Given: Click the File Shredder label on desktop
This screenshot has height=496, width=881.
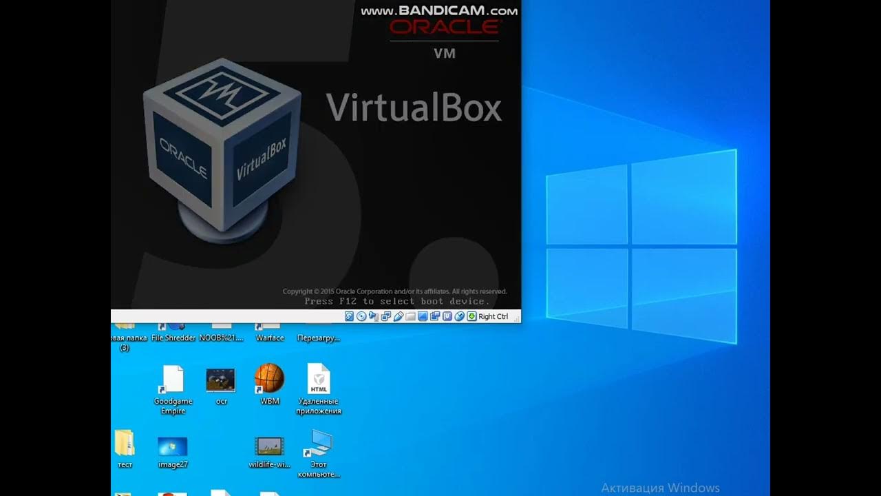Looking at the screenshot, I should click(x=173, y=338).
